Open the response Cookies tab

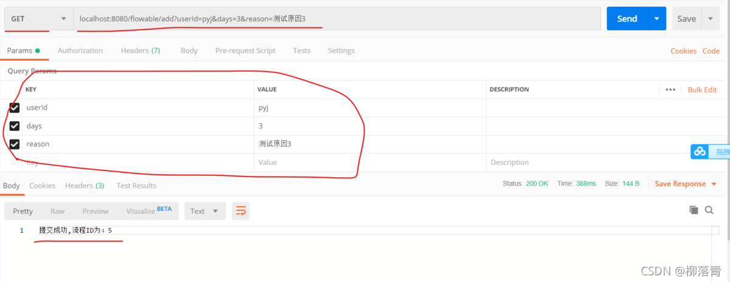(x=42, y=186)
